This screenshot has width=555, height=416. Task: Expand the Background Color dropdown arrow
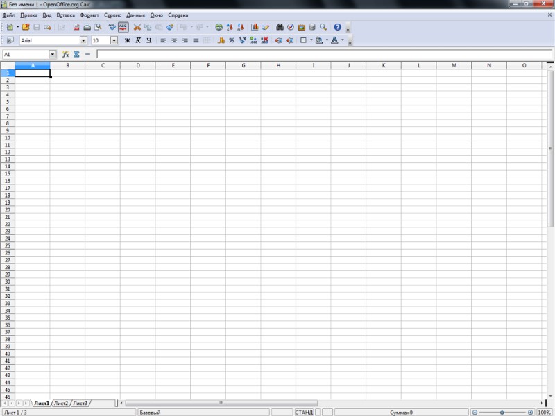coord(327,40)
